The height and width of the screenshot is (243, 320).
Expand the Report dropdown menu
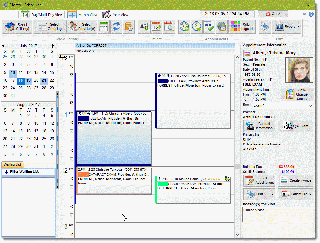coord(298,27)
